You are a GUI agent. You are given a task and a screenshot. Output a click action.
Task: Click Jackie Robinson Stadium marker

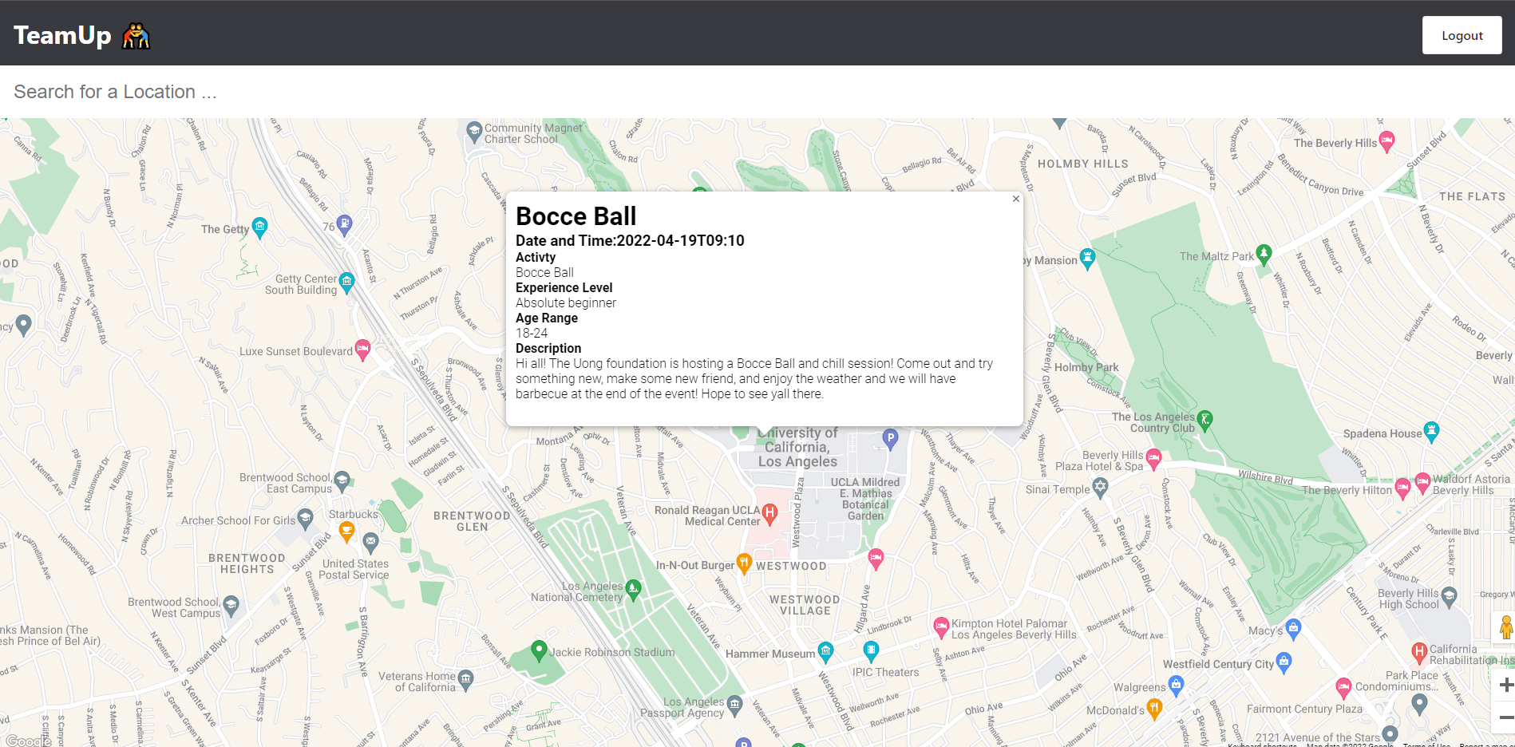tap(539, 650)
